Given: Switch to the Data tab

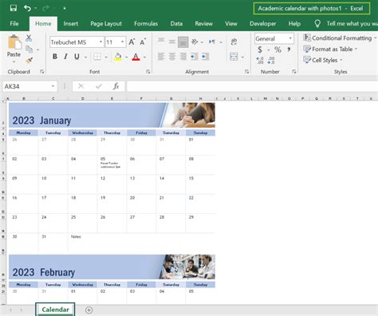Looking at the screenshot, I should point(176,24).
